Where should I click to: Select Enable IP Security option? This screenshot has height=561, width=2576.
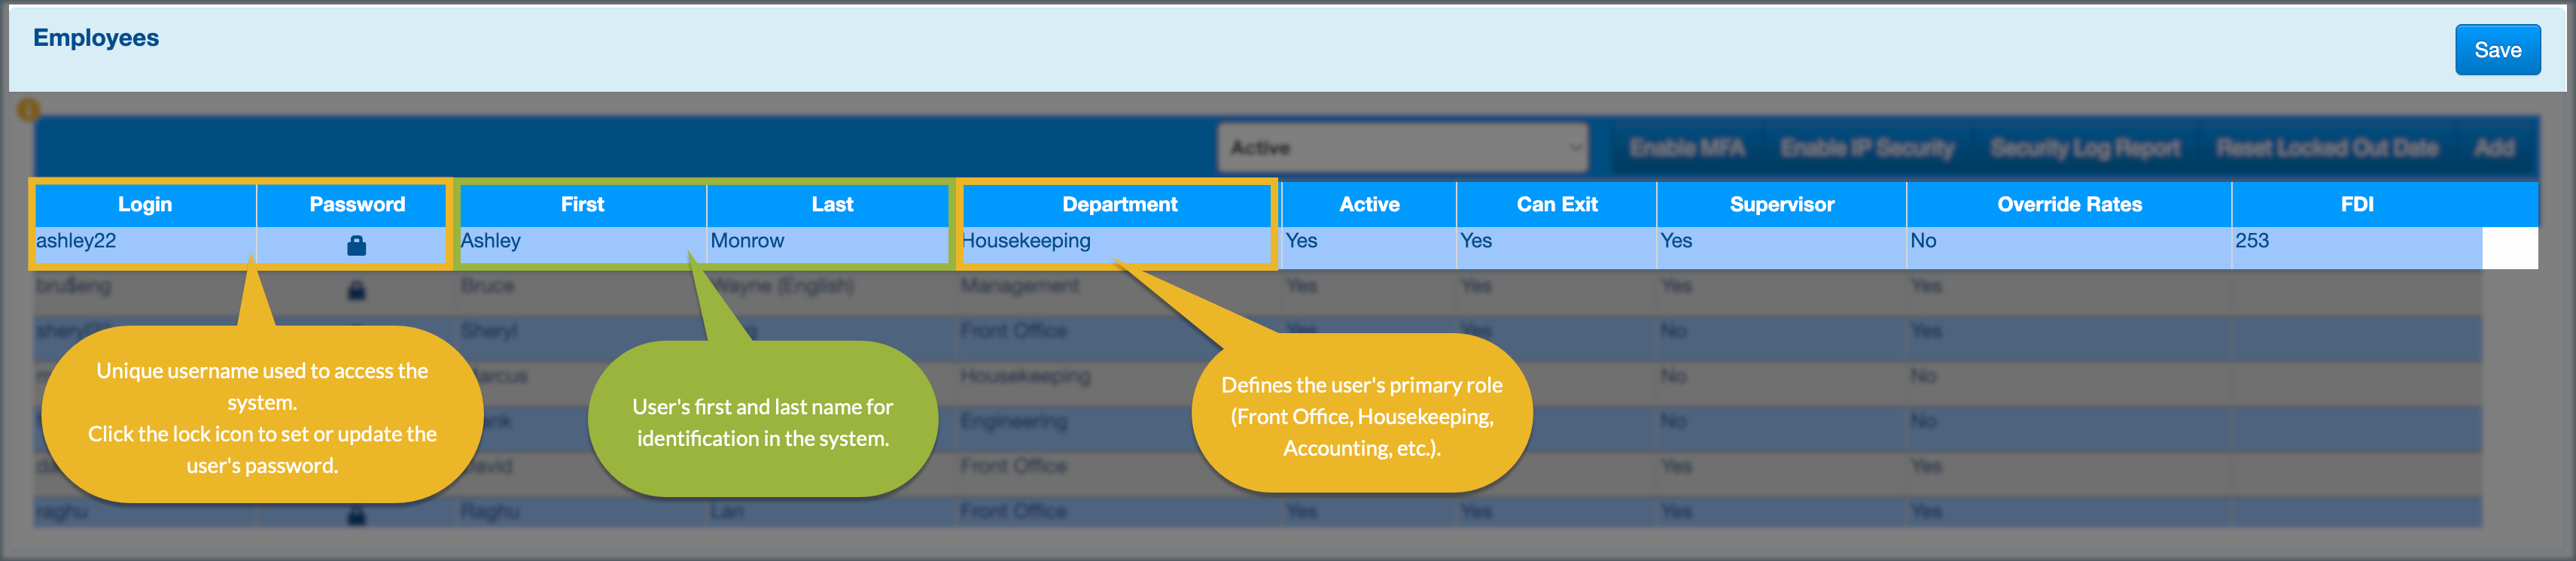(1866, 147)
